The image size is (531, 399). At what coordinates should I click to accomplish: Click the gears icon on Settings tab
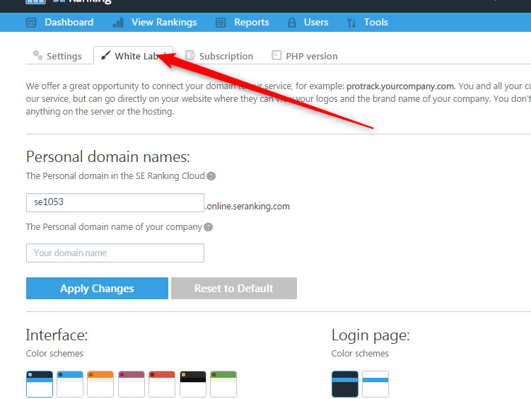click(x=37, y=55)
